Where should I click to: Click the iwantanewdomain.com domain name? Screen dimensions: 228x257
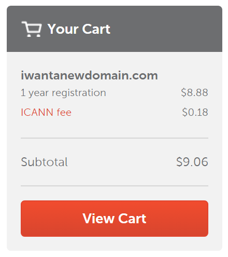(89, 75)
